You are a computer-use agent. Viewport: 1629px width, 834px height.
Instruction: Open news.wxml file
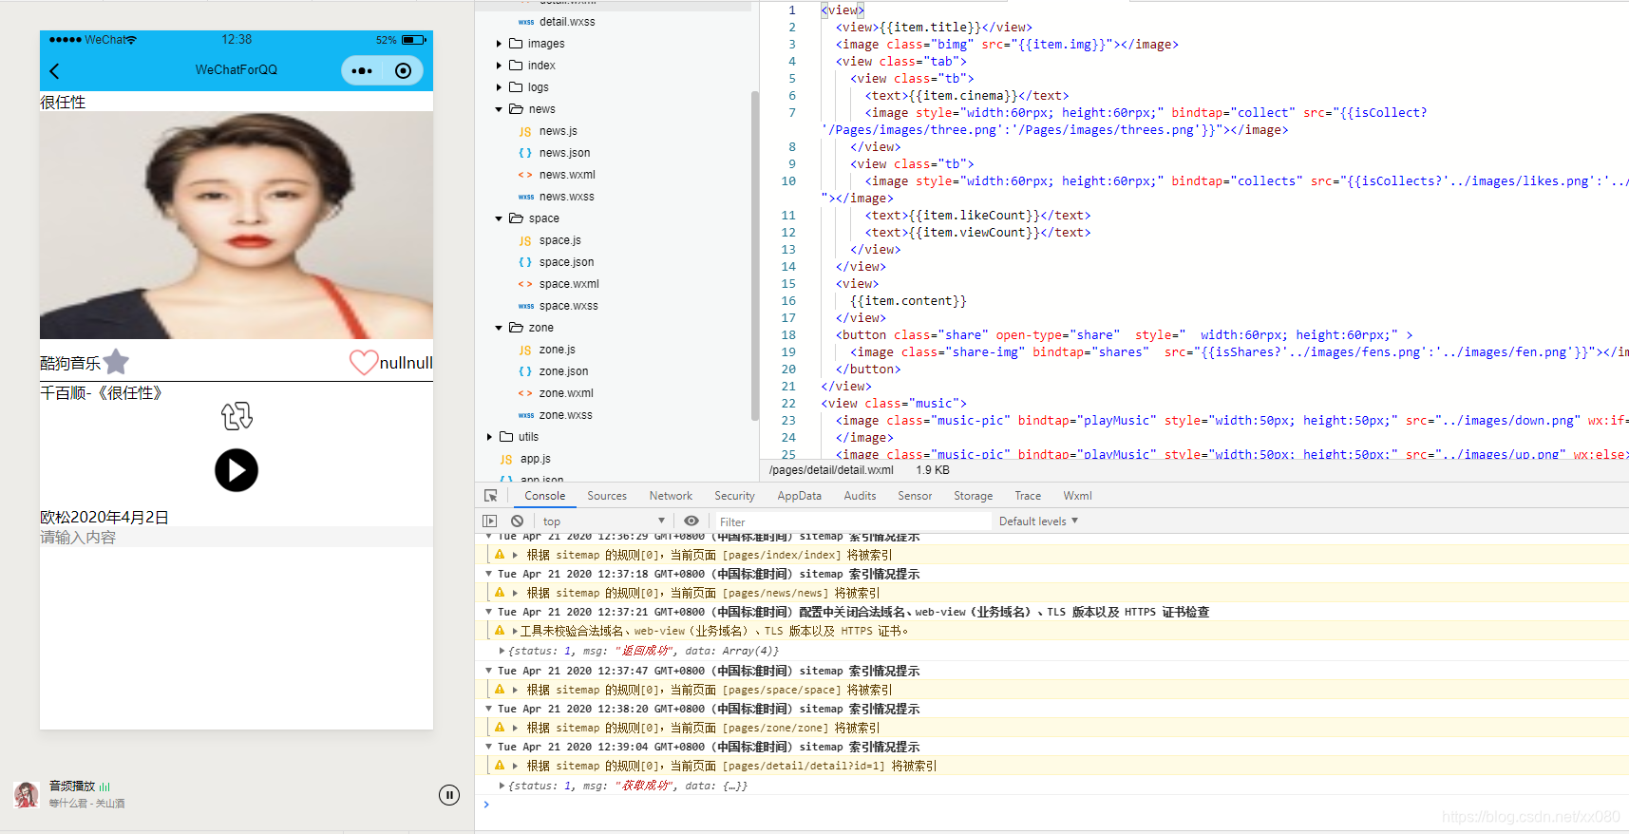(x=567, y=175)
